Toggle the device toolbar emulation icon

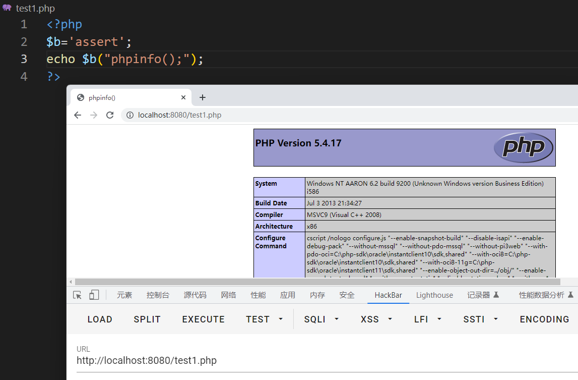pyautogui.click(x=94, y=295)
